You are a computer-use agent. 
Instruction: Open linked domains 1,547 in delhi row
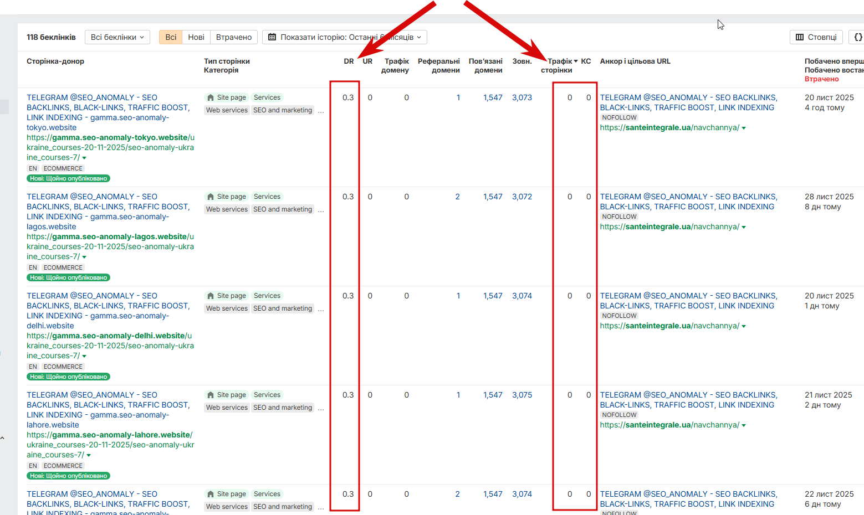click(x=493, y=296)
